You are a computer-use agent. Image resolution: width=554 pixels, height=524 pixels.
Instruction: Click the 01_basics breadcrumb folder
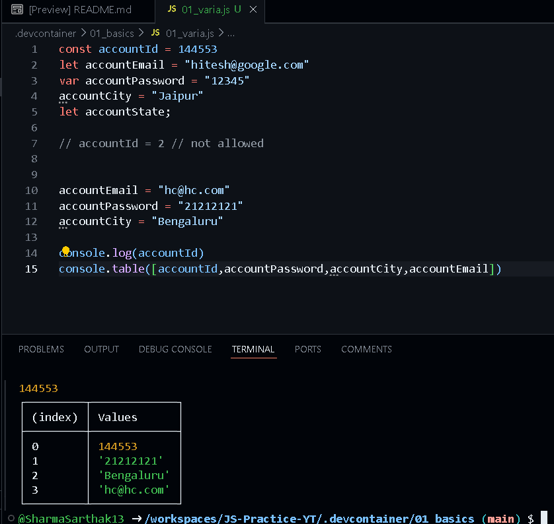pyautogui.click(x=112, y=34)
